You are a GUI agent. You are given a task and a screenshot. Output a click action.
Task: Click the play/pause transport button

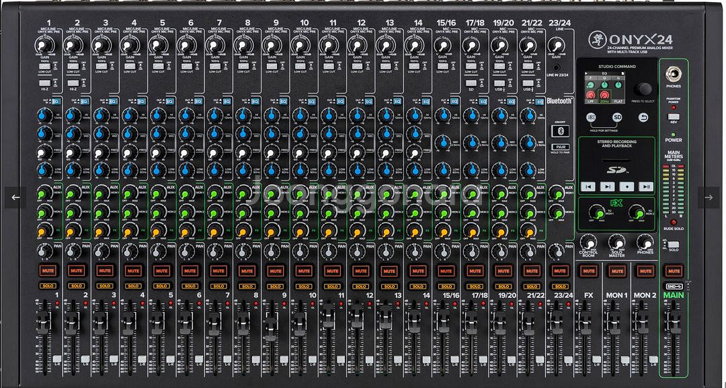click(646, 186)
